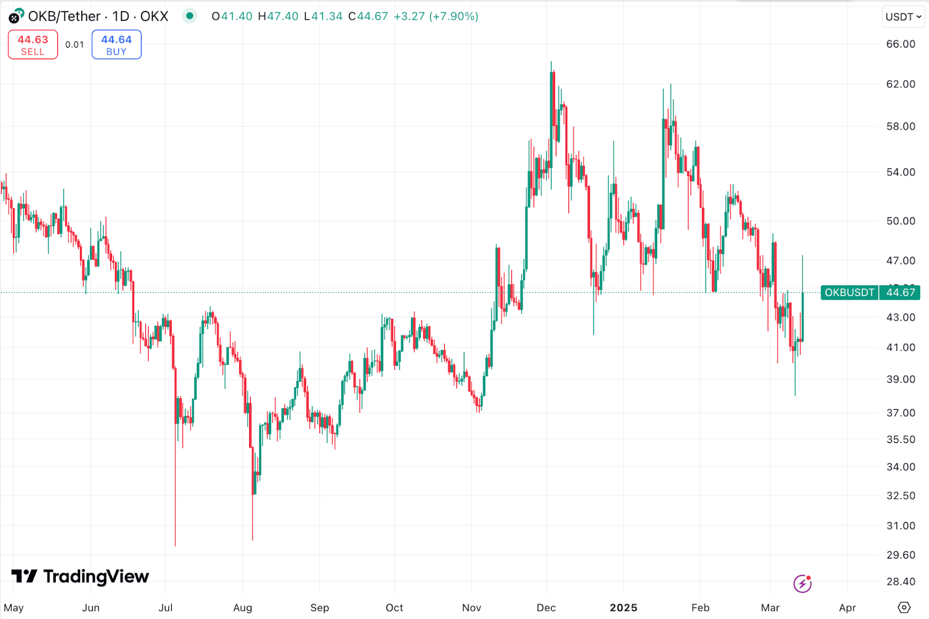Click the Jul time axis label
Screen dimensions: 929x619
tap(165, 608)
